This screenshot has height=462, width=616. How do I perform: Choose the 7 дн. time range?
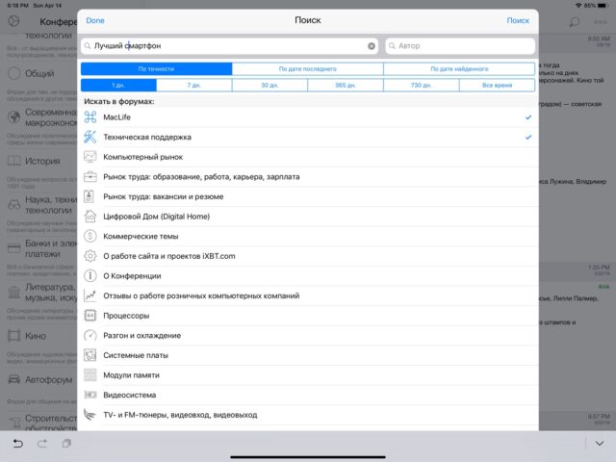[x=194, y=85]
